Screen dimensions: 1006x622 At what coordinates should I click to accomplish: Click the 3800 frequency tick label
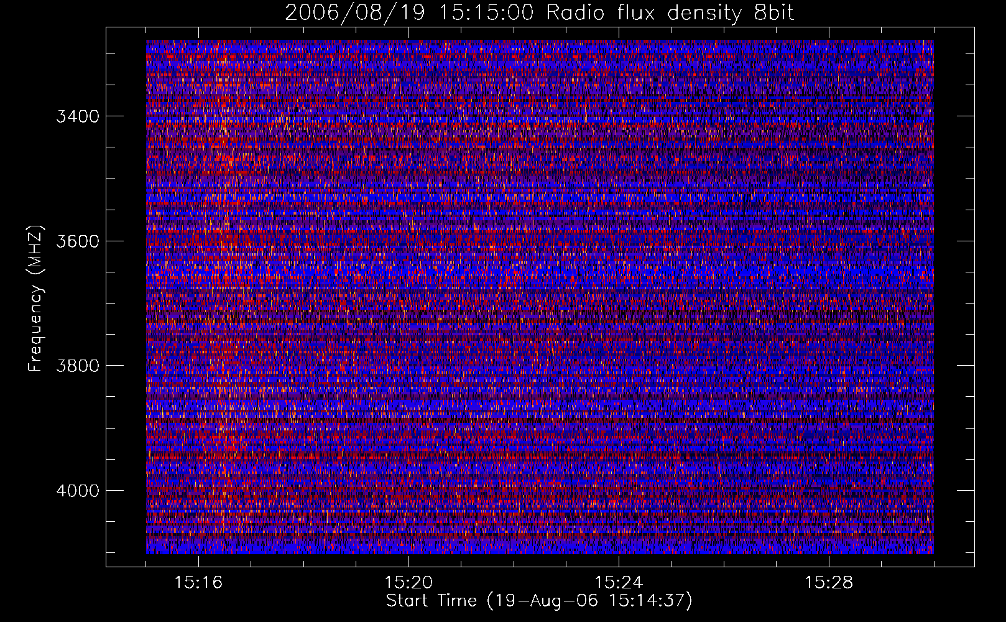pos(78,366)
